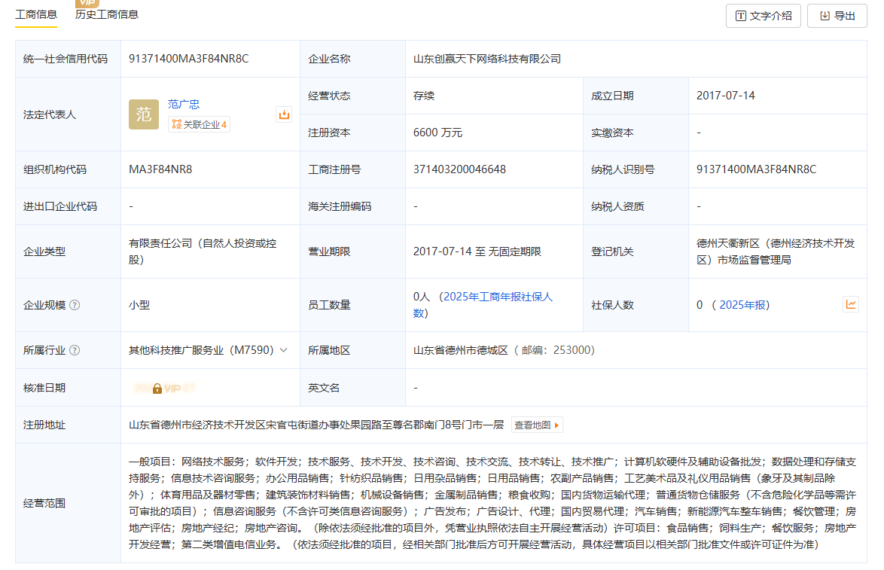This screenshot has width=884, height=570.
Task: Click the 导出 export button
Action: point(837,16)
